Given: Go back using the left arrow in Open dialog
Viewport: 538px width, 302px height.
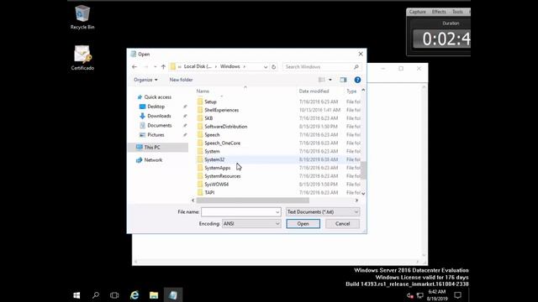Looking at the screenshot, I should point(134,67).
